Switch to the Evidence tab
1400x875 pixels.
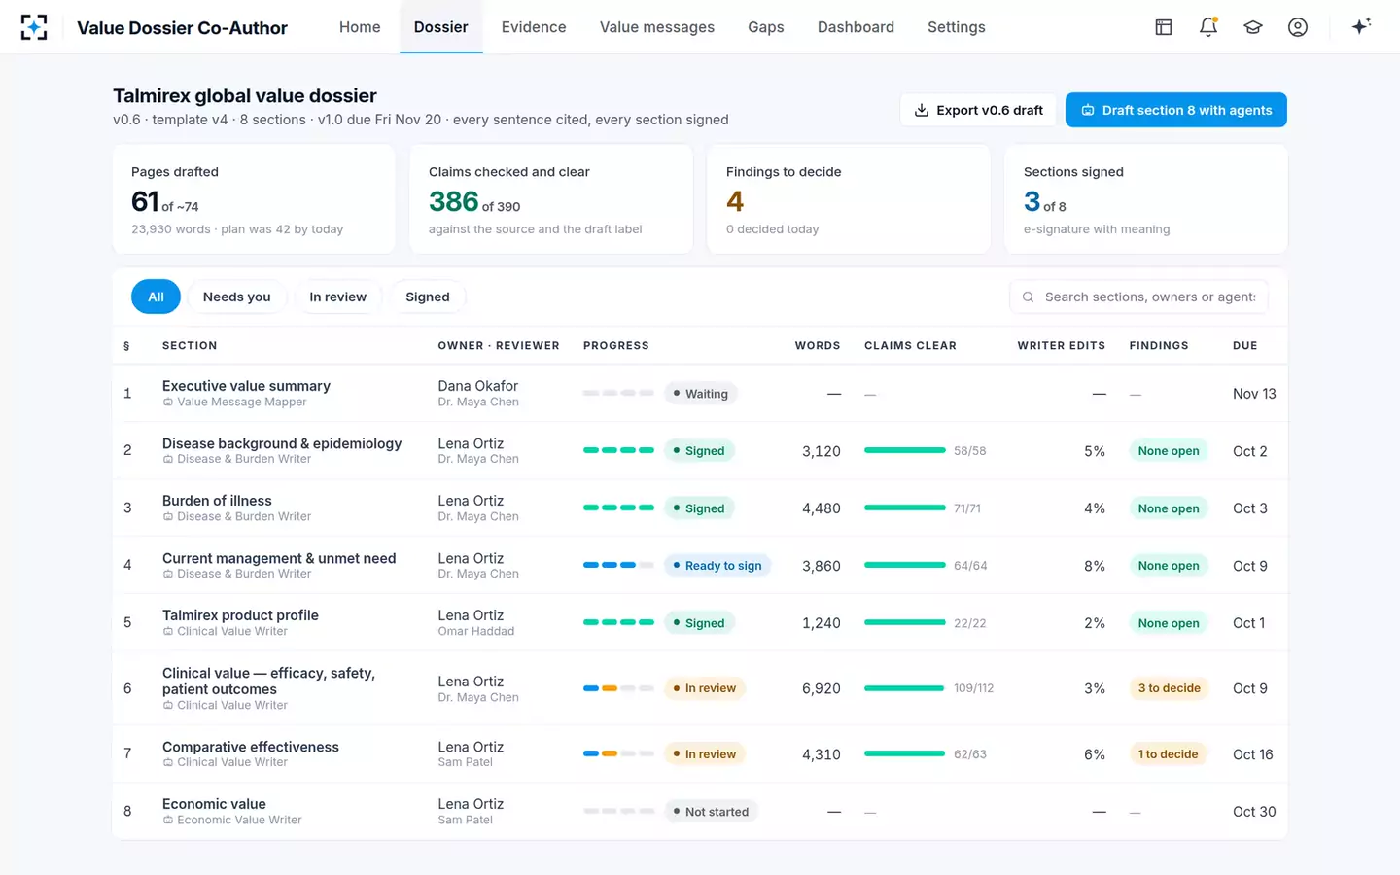point(534,27)
